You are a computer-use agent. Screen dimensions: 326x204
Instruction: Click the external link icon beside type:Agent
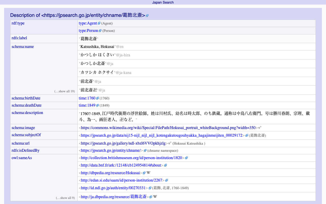(99, 23)
